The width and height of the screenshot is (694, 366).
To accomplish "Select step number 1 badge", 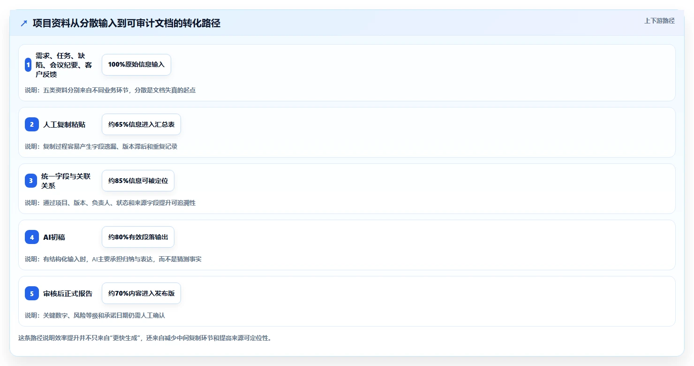I will point(28,65).
